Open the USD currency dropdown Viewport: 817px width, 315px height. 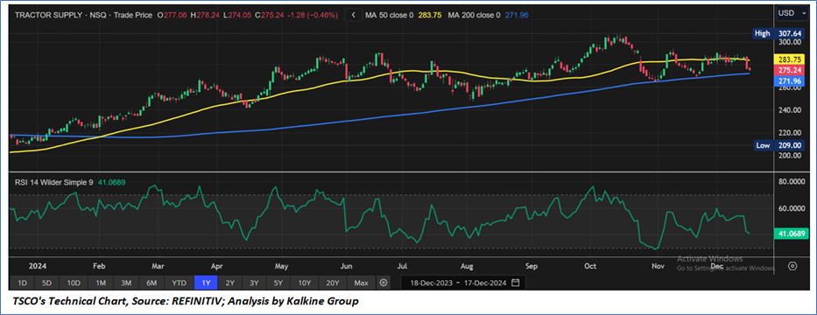click(x=792, y=13)
